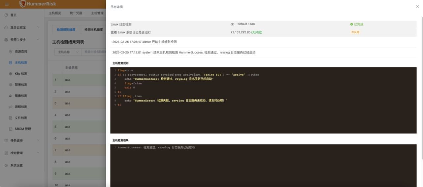The height and width of the screenshot is (187, 423).
Task: Click the 中风险 severity tag
Action: 355,32
